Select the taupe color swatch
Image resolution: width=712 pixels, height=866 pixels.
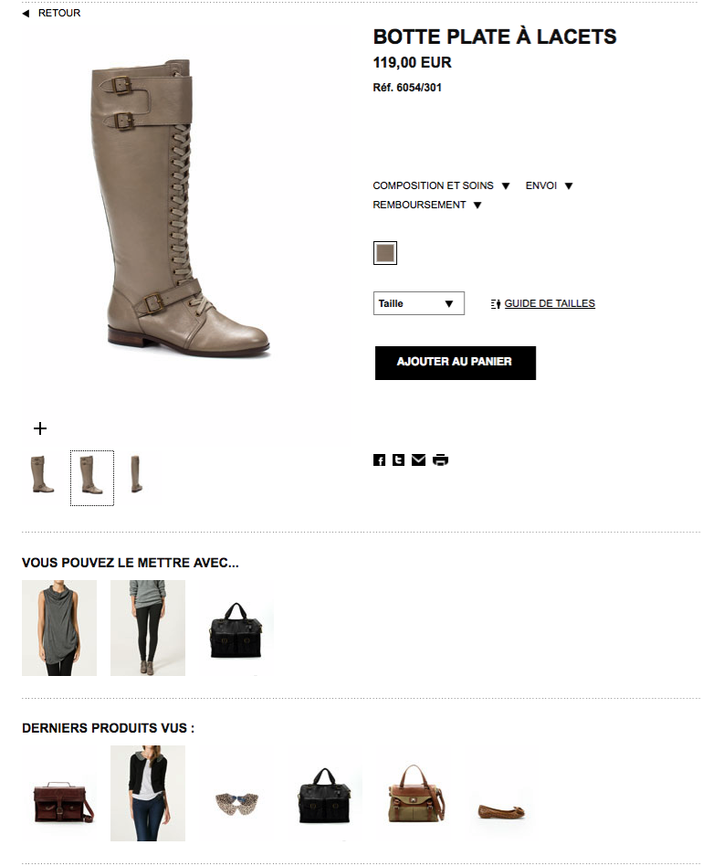point(385,253)
